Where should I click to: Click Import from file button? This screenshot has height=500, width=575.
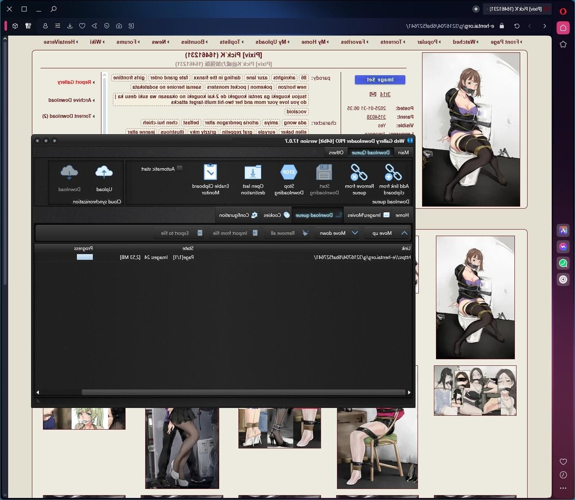tap(235, 233)
